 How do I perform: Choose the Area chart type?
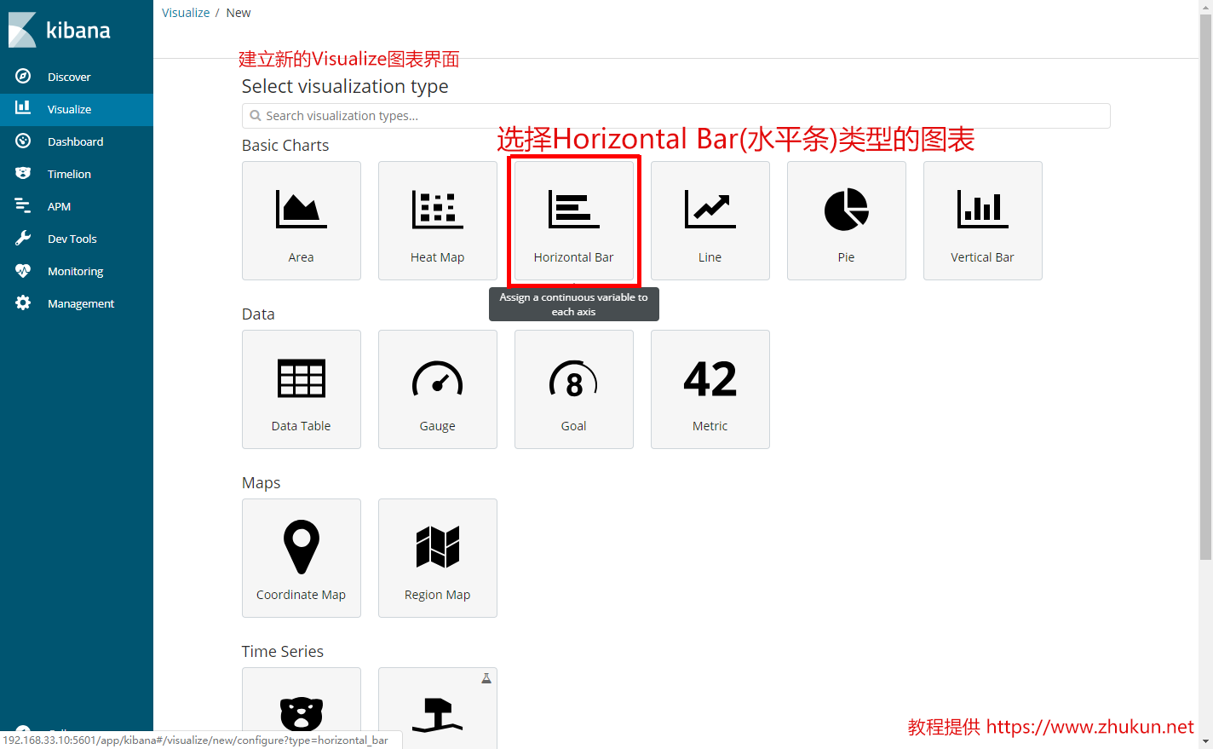302,221
